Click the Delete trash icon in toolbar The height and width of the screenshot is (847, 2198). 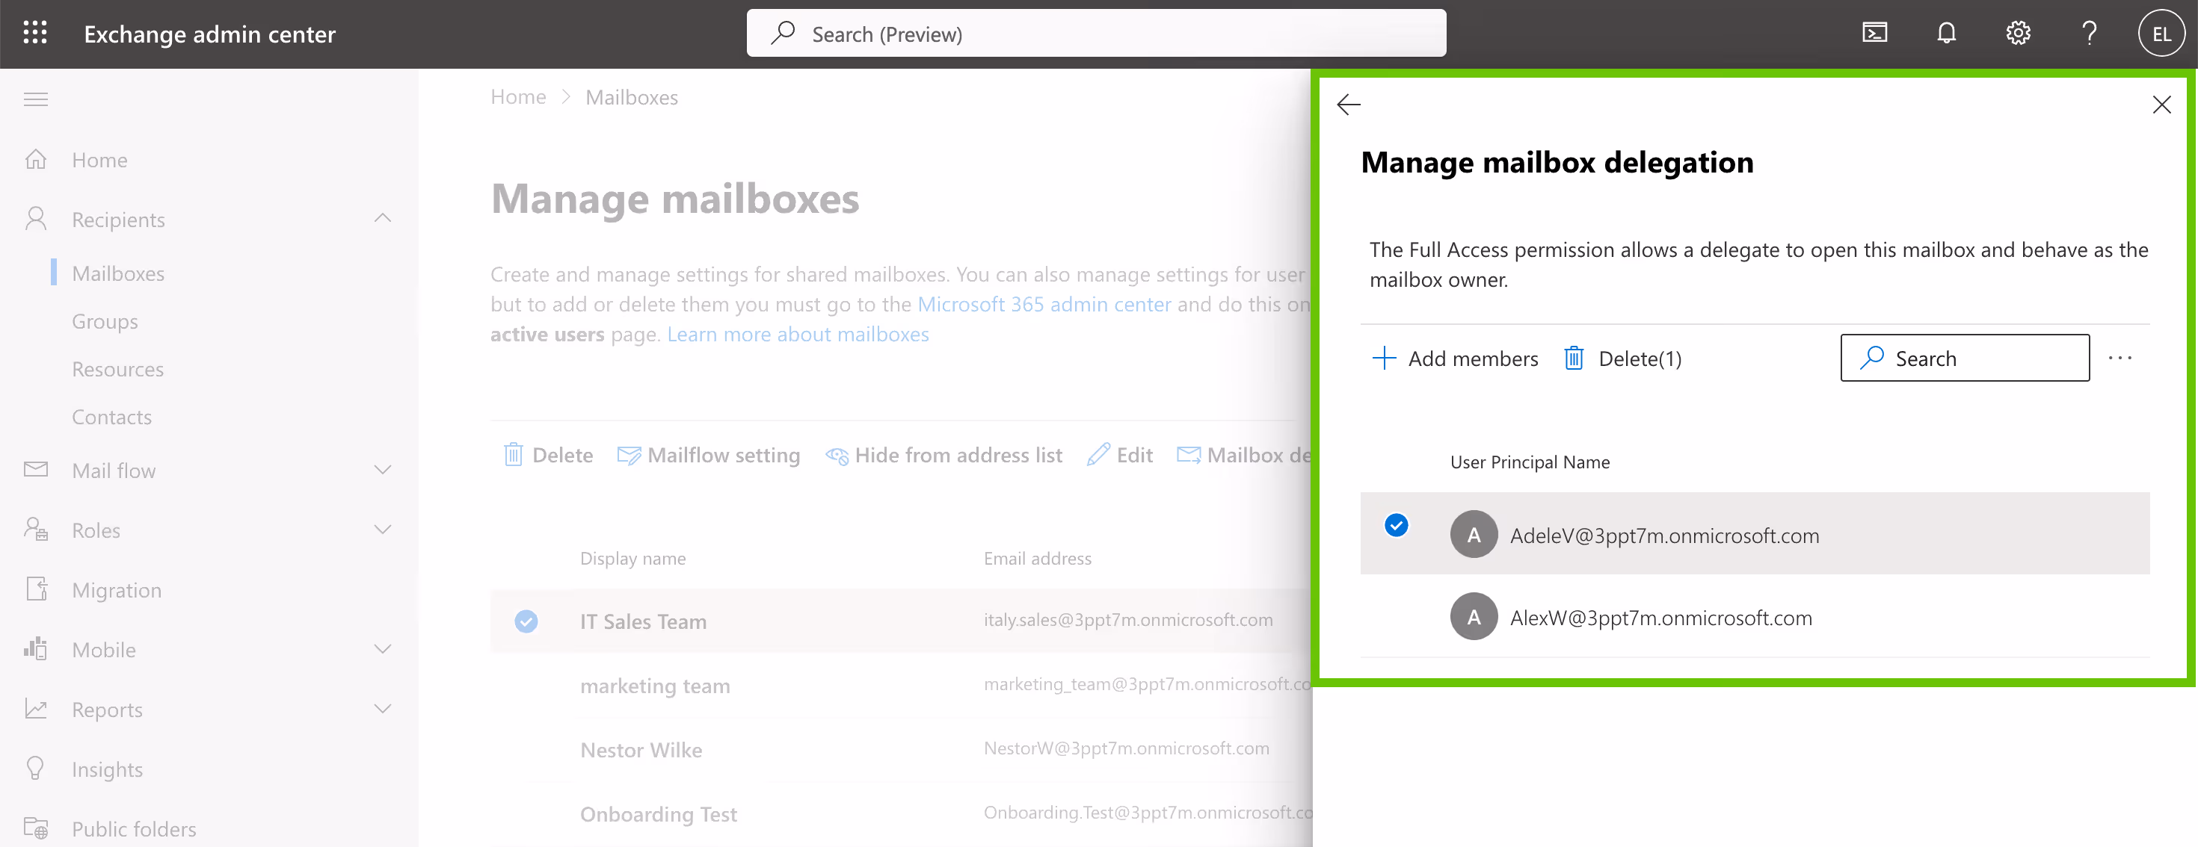click(x=513, y=454)
